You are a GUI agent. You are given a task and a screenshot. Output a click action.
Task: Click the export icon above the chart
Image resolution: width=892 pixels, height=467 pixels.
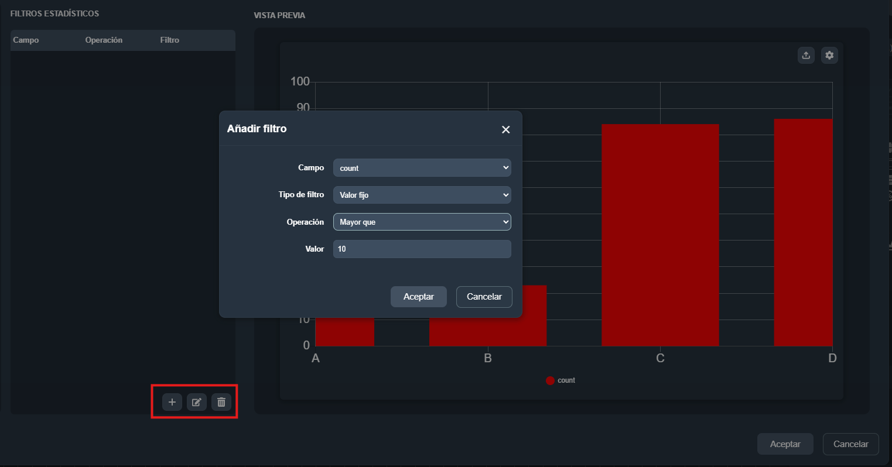click(806, 56)
